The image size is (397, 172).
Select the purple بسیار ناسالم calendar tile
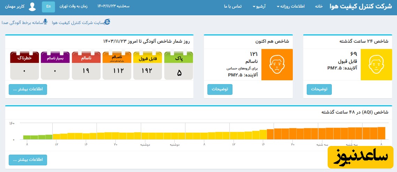coord(55,66)
